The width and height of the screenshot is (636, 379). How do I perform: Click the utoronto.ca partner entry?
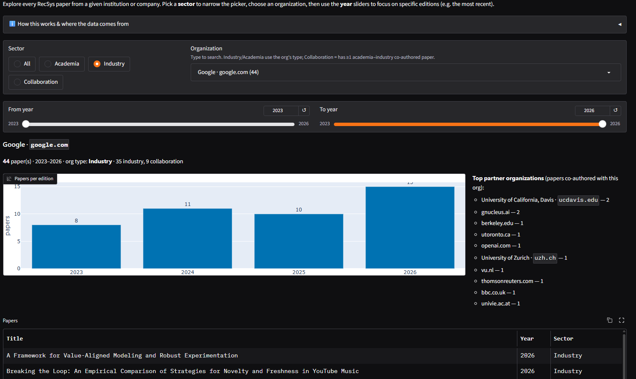click(501, 235)
